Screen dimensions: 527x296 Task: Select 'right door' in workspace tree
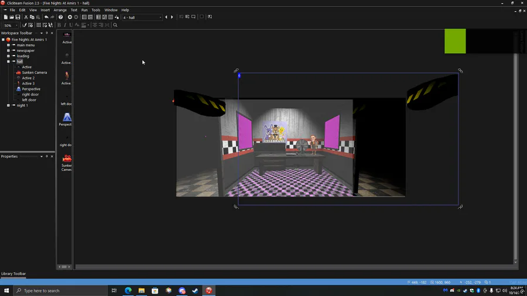pyautogui.click(x=30, y=95)
